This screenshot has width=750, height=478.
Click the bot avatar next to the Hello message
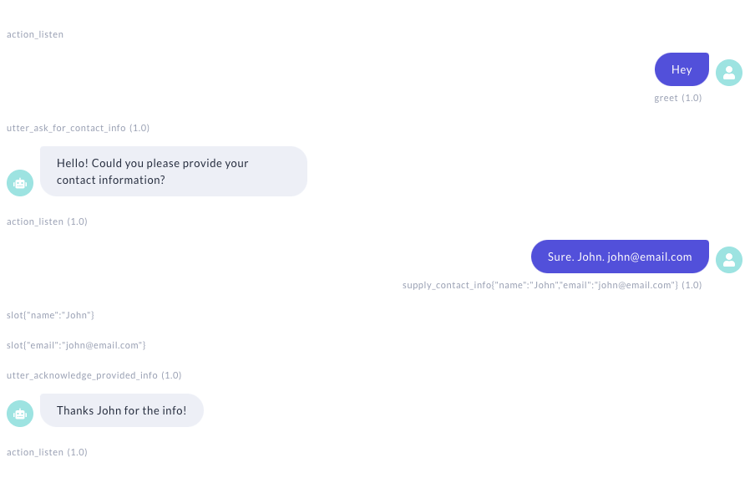coord(20,183)
